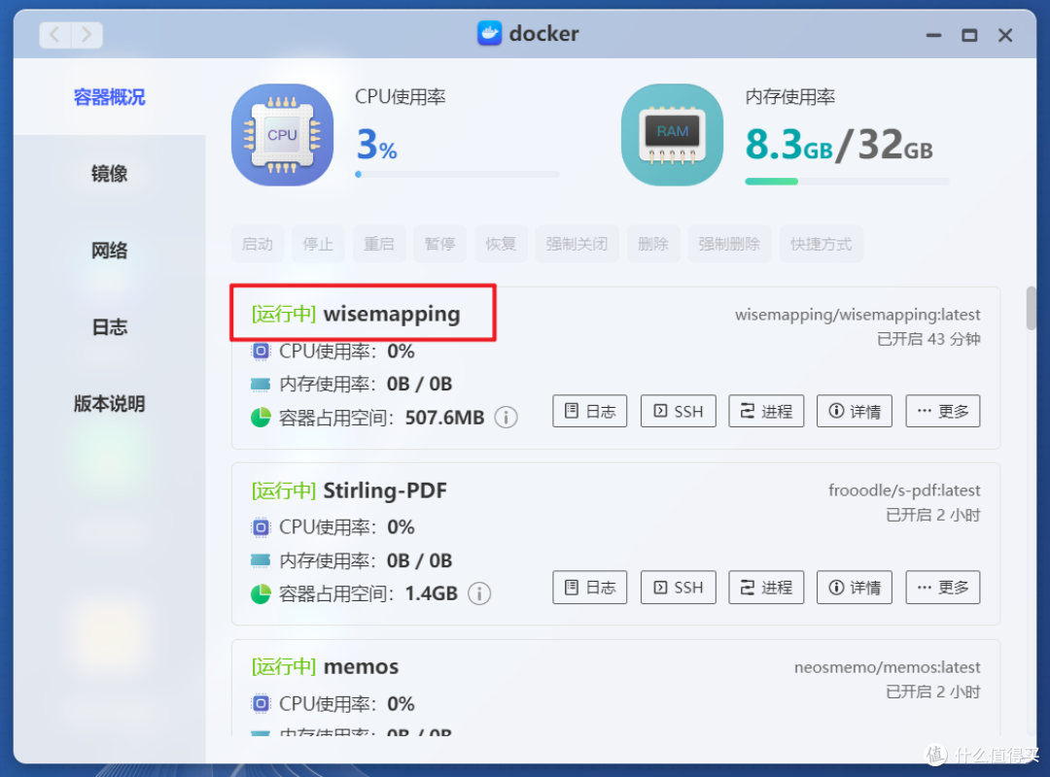The width and height of the screenshot is (1050, 777).
Task: View 详情 (Details) of Stirling-PDF container
Action: [854, 587]
